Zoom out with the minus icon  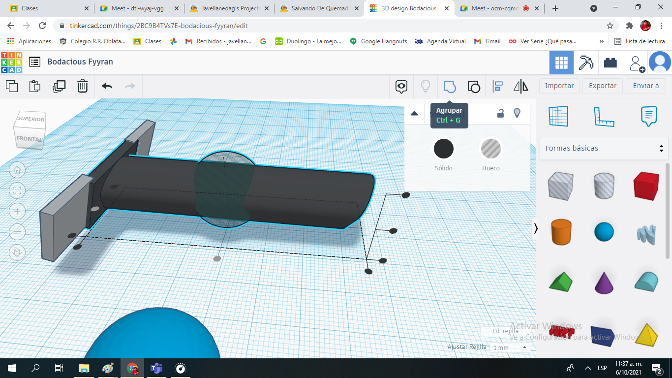pyautogui.click(x=17, y=232)
